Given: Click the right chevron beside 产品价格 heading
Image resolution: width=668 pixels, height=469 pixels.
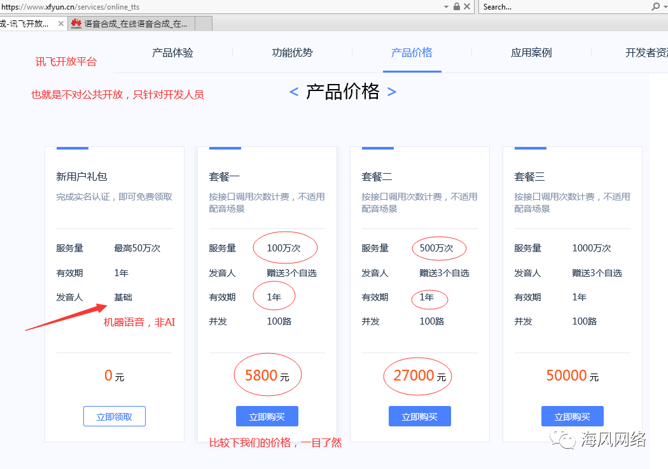Looking at the screenshot, I should tap(391, 92).
